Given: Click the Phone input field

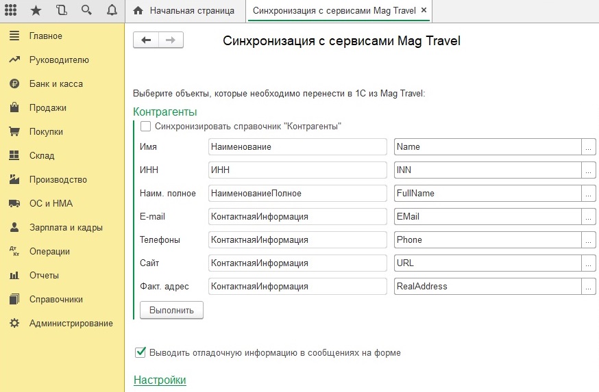Looking at the screenshot, I should (488, 240).
